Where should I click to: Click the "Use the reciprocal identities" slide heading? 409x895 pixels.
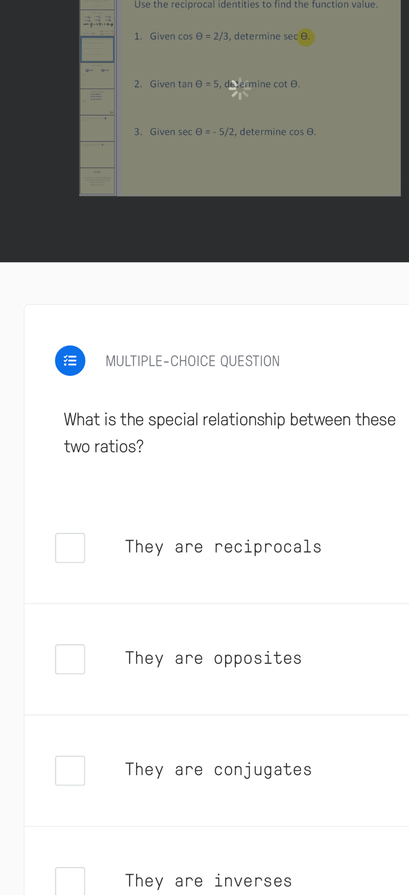[x=256, y=5]
